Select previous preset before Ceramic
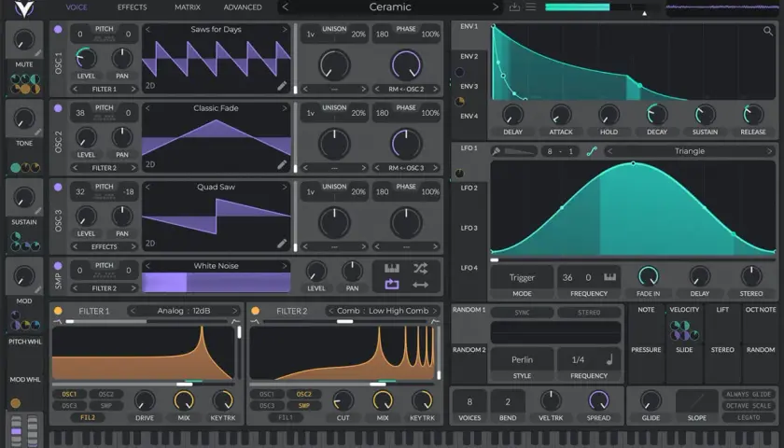The width and height of the screenshot is (784, 448). [x=285, y=7]
